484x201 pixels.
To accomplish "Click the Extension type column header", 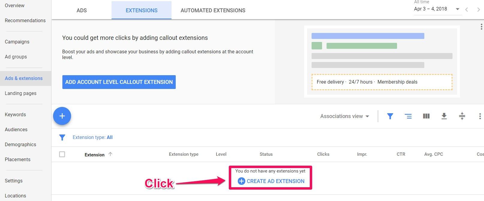I will coord(184,154).
